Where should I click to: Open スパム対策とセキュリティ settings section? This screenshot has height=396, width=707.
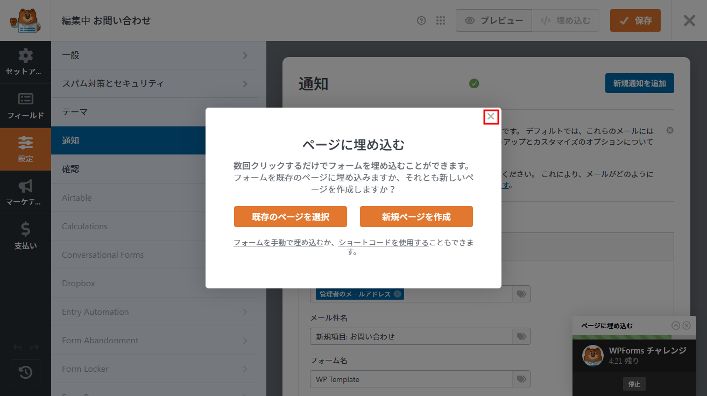[155, 84]
